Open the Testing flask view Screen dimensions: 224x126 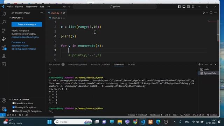click(x=4, y=56)
